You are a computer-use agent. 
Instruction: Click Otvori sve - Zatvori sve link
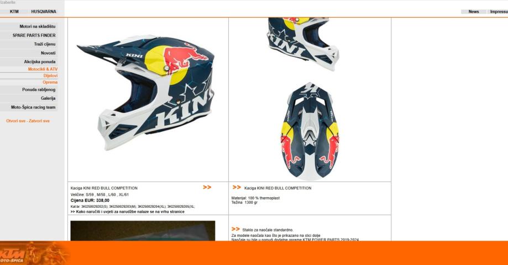coord(28,121)
